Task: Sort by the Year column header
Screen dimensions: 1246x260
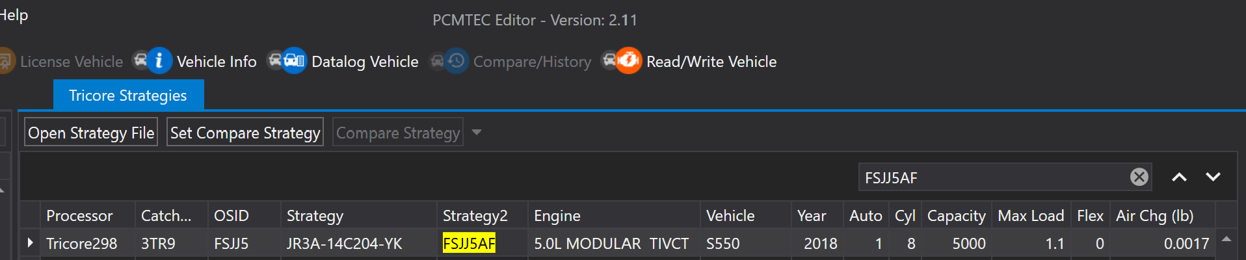Action: point(812,215)
